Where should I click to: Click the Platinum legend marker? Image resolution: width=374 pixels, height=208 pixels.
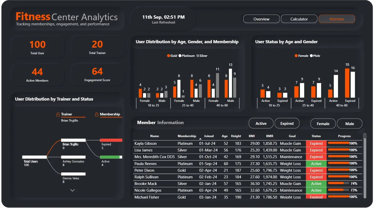tap(180, 56)
